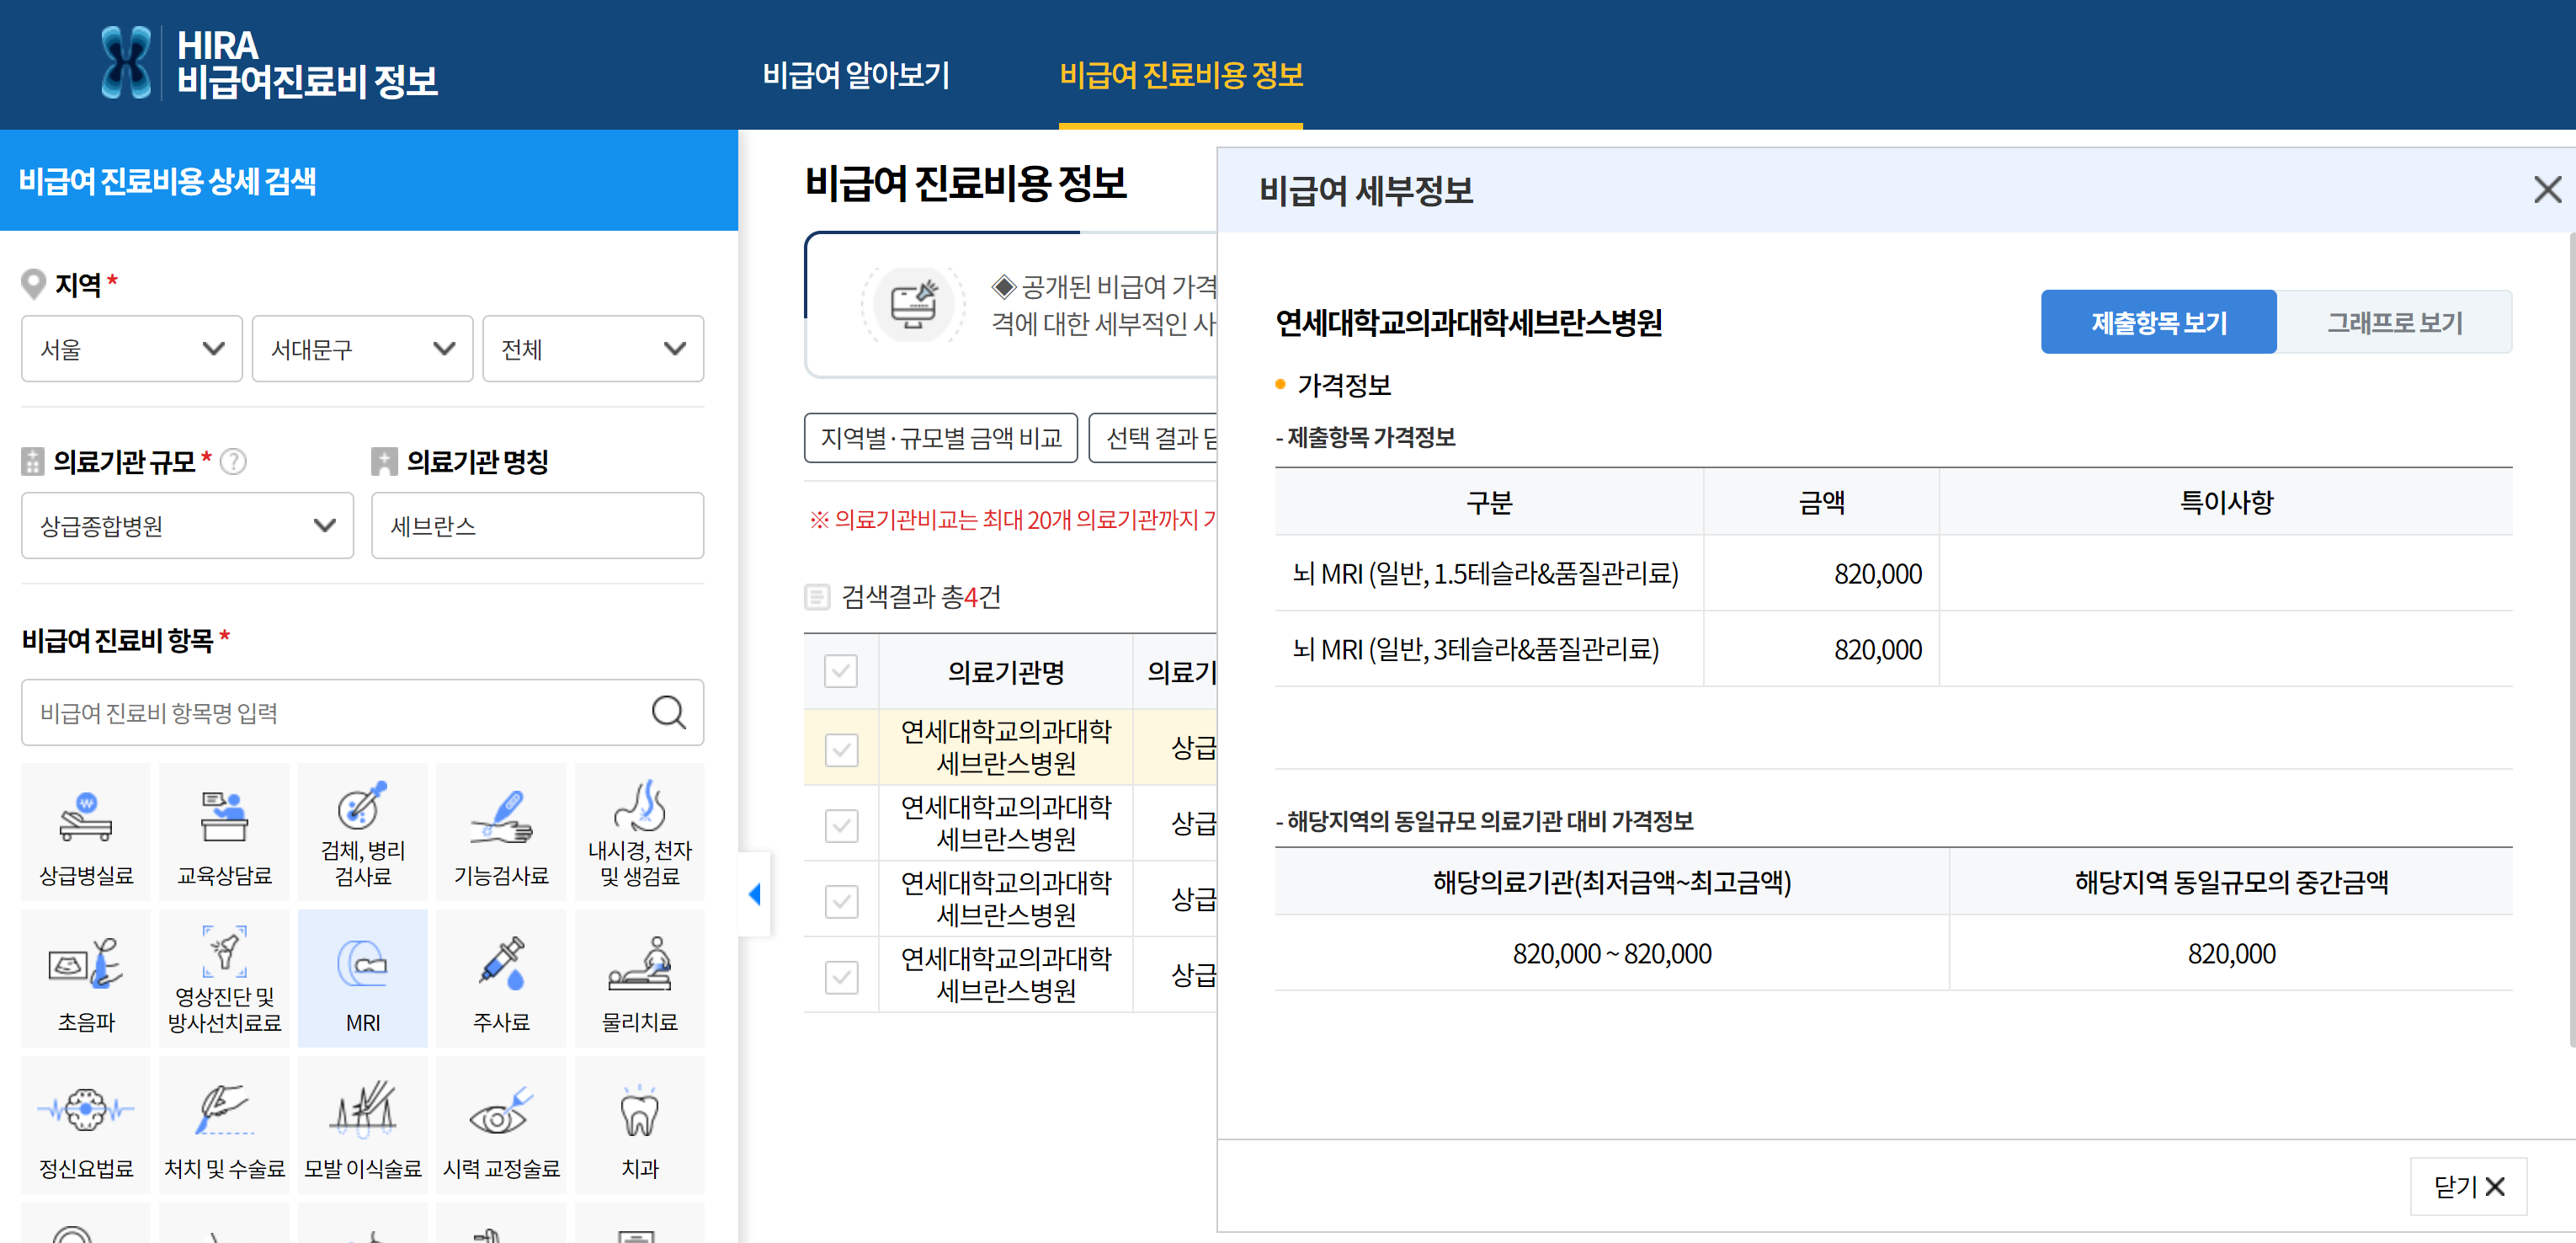Open the 의료기관 규모 help question-mark icon

coord(233,461)
